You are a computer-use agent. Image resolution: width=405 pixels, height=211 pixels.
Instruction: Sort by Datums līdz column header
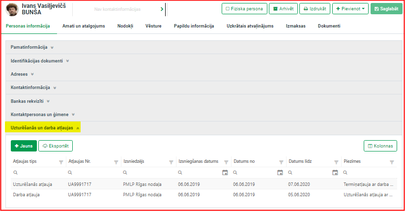pos(300,161)
